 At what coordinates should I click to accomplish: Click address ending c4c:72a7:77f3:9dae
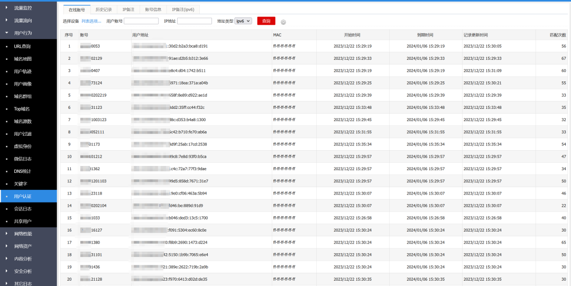(170, 169)
